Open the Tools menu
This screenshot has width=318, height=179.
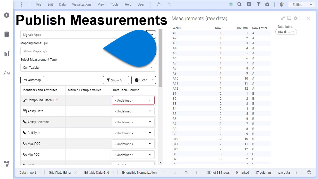(x=115, y=5)
